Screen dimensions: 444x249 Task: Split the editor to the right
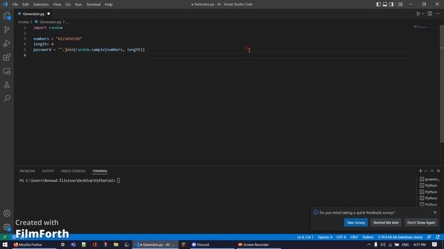click(430, 14)
